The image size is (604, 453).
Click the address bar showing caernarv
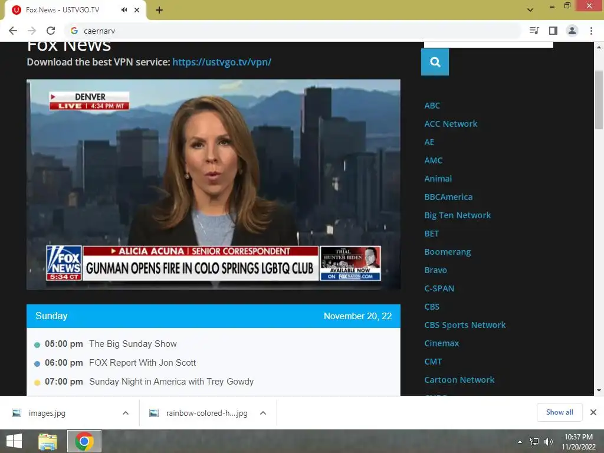click(293, 31)
